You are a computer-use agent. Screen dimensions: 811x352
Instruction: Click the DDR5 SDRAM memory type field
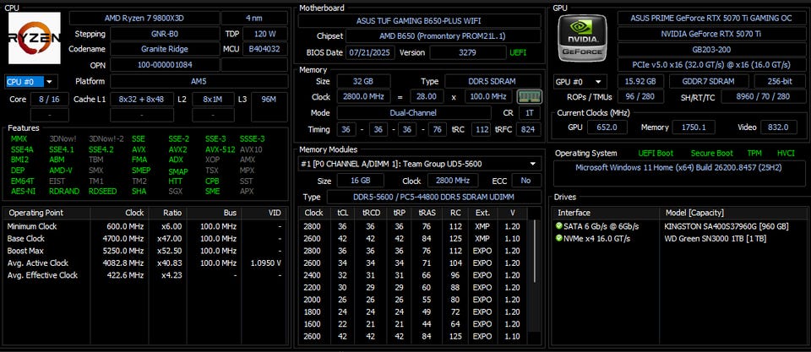click(x=493, y=82)
